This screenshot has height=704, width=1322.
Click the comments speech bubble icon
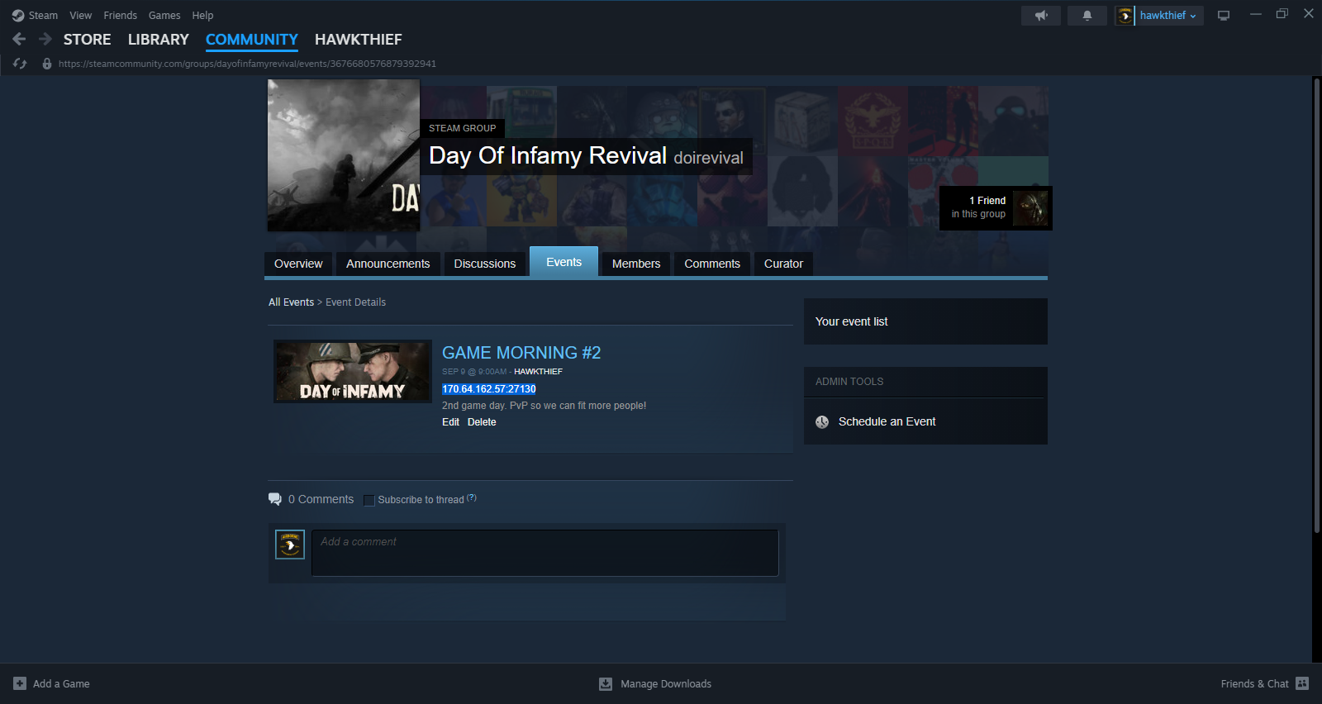coord(275,499)
